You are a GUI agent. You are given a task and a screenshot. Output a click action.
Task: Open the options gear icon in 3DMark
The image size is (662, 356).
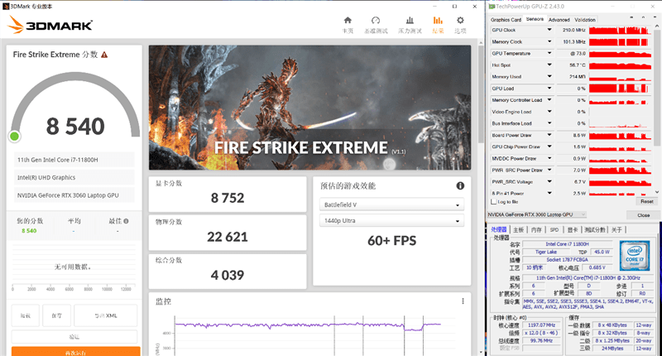(460, 20)
